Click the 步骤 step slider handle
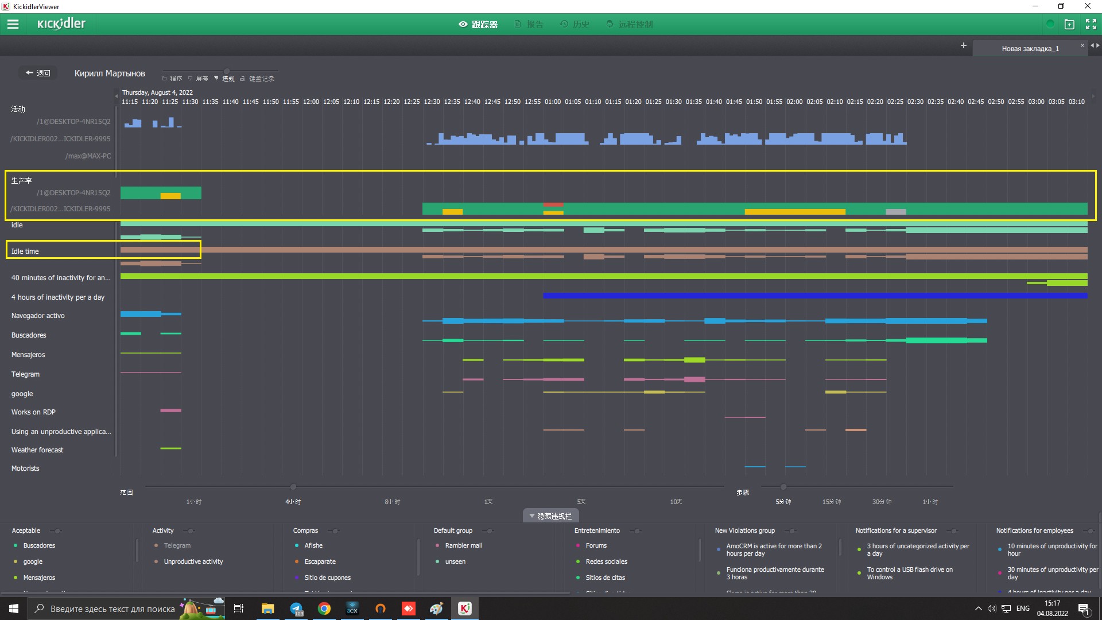The height and width of the screenshot is (620, 1102). (783, 487)
